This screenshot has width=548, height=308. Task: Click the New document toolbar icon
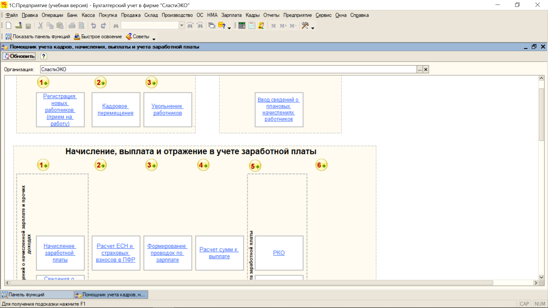(9, 26)
